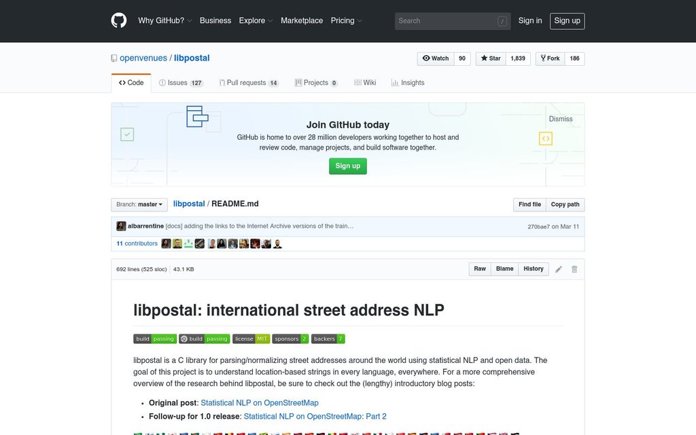Fork the libpostal repository
This screenshot has width=696, height=435.
550,58
